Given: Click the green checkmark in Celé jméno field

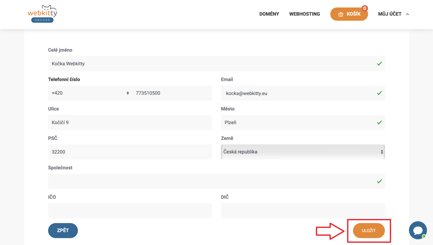Looking at the screenshot, I should tap(379, 64).
